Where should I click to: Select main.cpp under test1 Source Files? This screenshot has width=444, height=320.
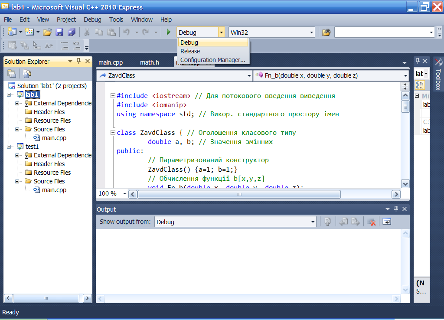tap(54, 190)
